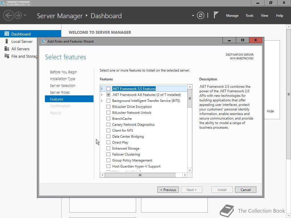Viewport: 291px width, 218px height.
Task: Click the Server Manager back arrow icon
Action: point(9,15)
